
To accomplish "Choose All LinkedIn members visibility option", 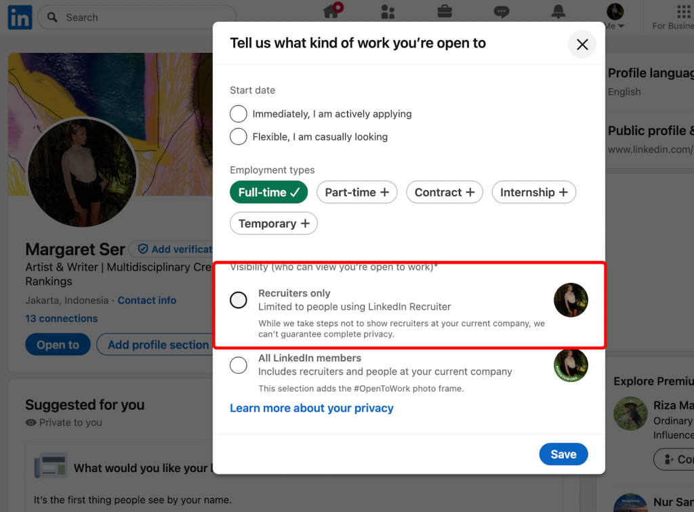I will (x=239, y=365).
